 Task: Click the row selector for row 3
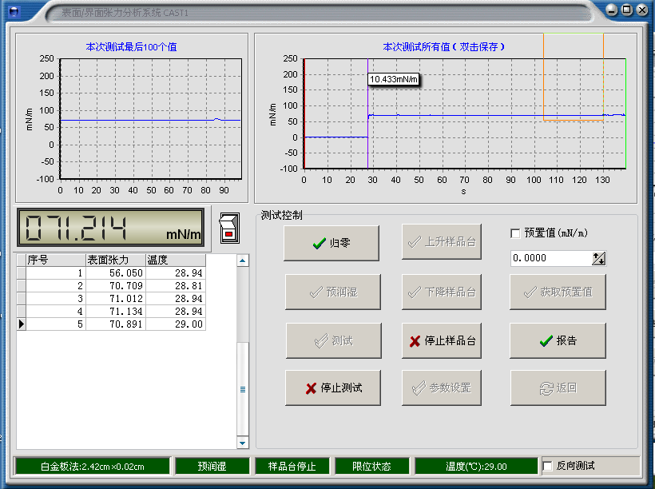click(x=22, y=298)
